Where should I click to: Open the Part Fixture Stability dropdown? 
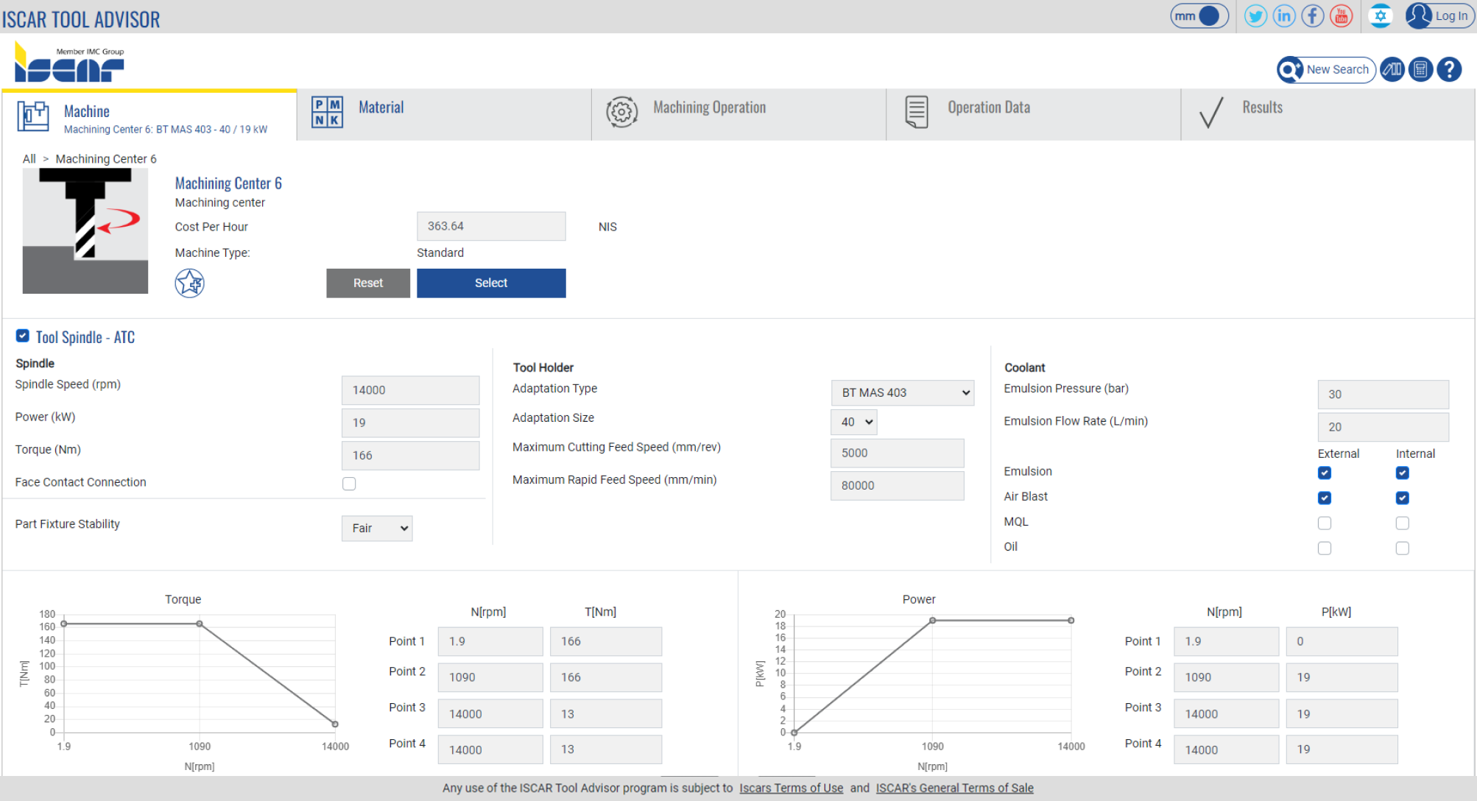377,528
